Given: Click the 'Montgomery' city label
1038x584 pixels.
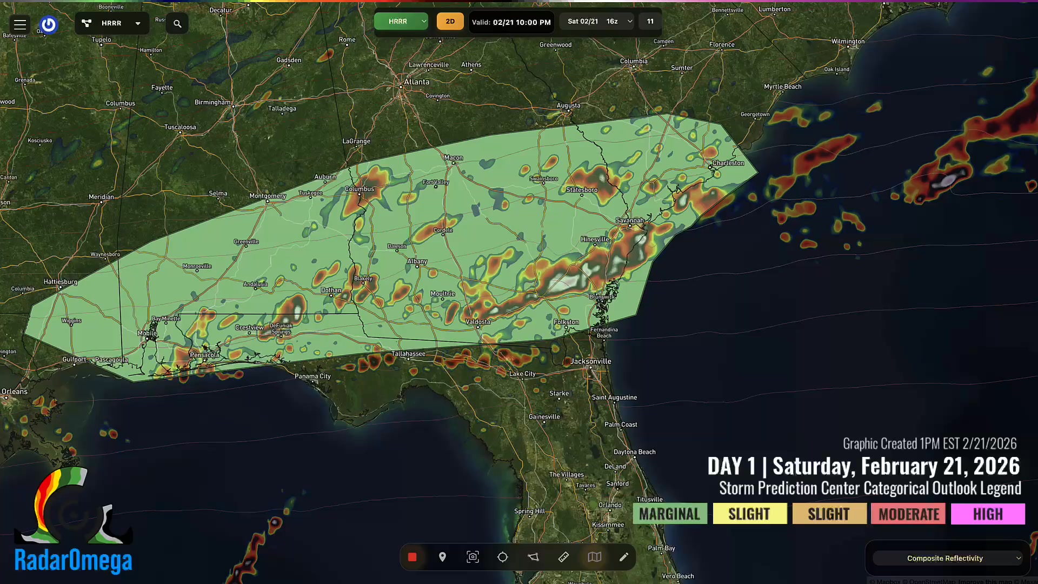Looking at the screenshot, I should click(268, 196).
